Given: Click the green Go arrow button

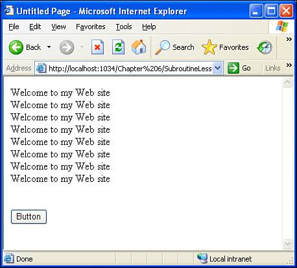Looking at the screenshot, I should click(233, 68).
